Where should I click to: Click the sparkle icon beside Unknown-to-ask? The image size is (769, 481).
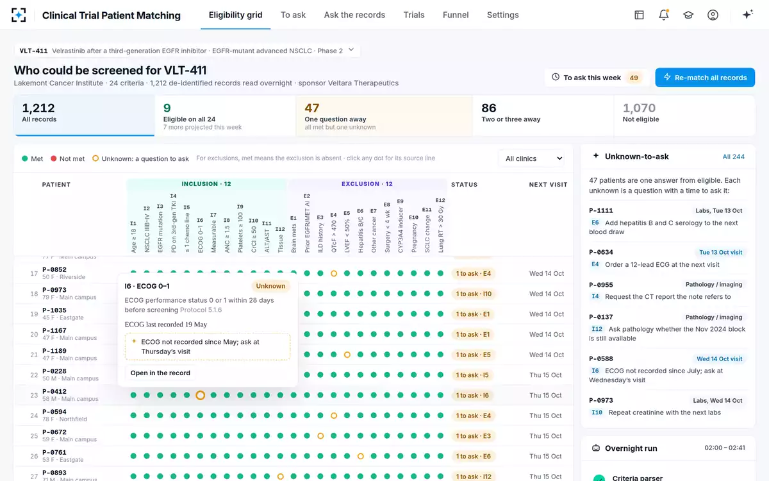596,156
